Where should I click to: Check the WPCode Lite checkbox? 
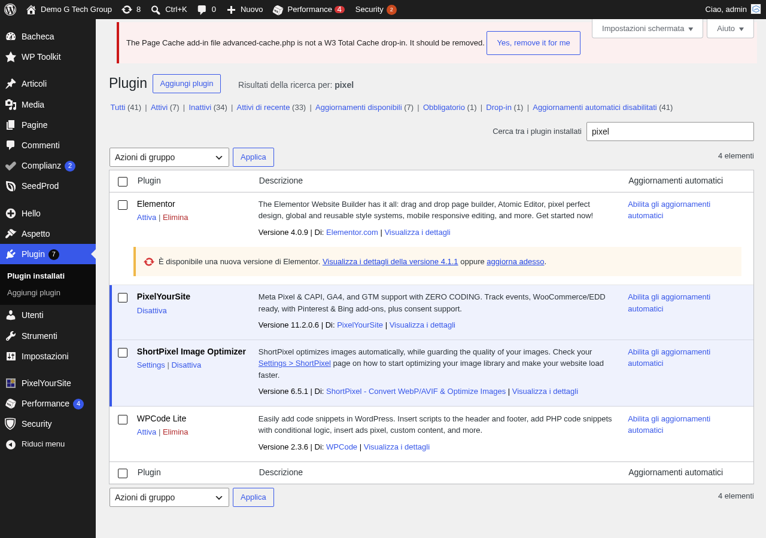123,420
